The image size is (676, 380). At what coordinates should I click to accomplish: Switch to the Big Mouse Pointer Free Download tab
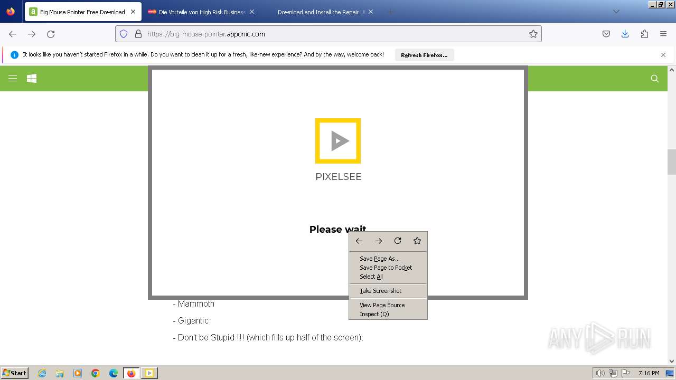pyautogui.click(x=82, y=12)
